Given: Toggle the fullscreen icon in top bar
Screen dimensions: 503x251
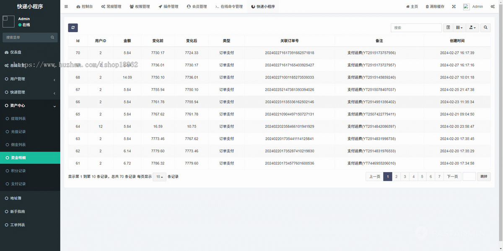Looking at the screenshot, I should (x=454, y=6).
